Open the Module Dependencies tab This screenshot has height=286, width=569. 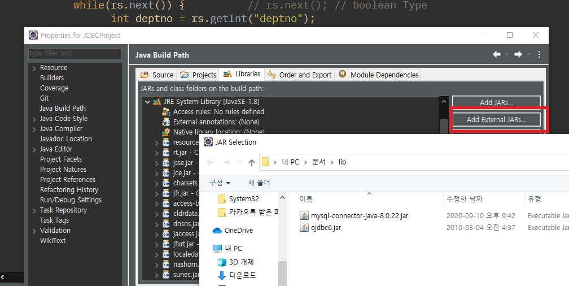378,75
